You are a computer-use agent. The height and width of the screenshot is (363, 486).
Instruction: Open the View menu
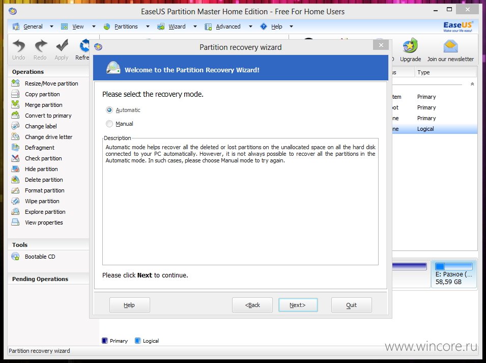point(78,26)
